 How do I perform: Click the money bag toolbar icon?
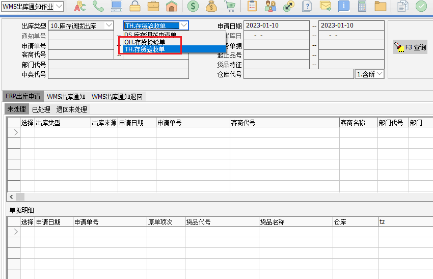point(211,6)
